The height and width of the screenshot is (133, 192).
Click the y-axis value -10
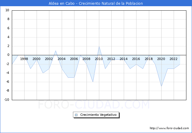[7, 100]
